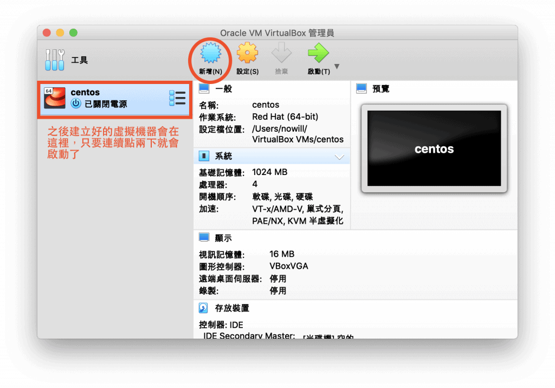The width and height of the screenshot is (555, 388).
Task: Open centos VM list menu icon
Action: 177,98
